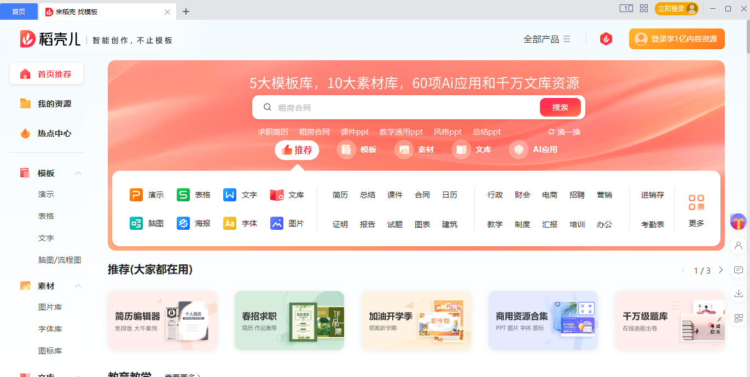Click the 搜索 search button
The width and height of the screenshot is (750, 377).
[x=560, y=107]
